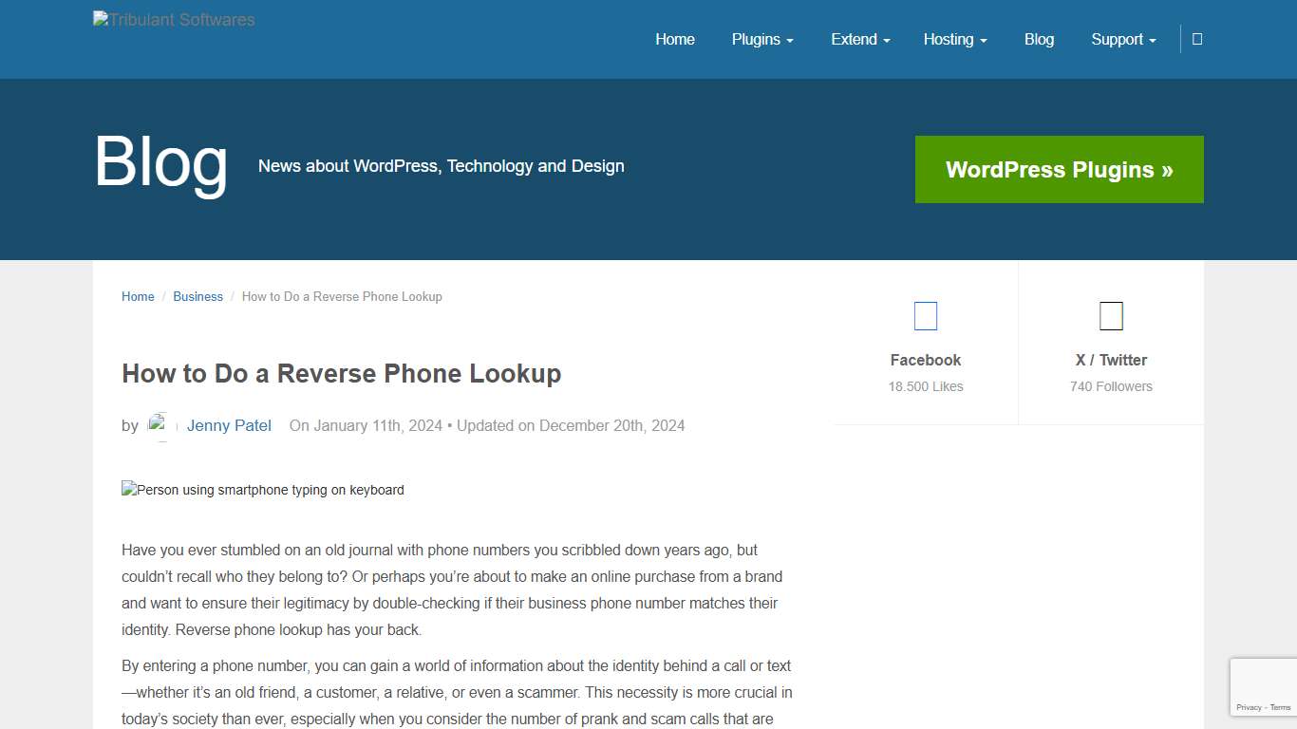Expand the Hosting dropdown menu
Image resolution: width=1297 pixels, height=729 pixels.
954,39
